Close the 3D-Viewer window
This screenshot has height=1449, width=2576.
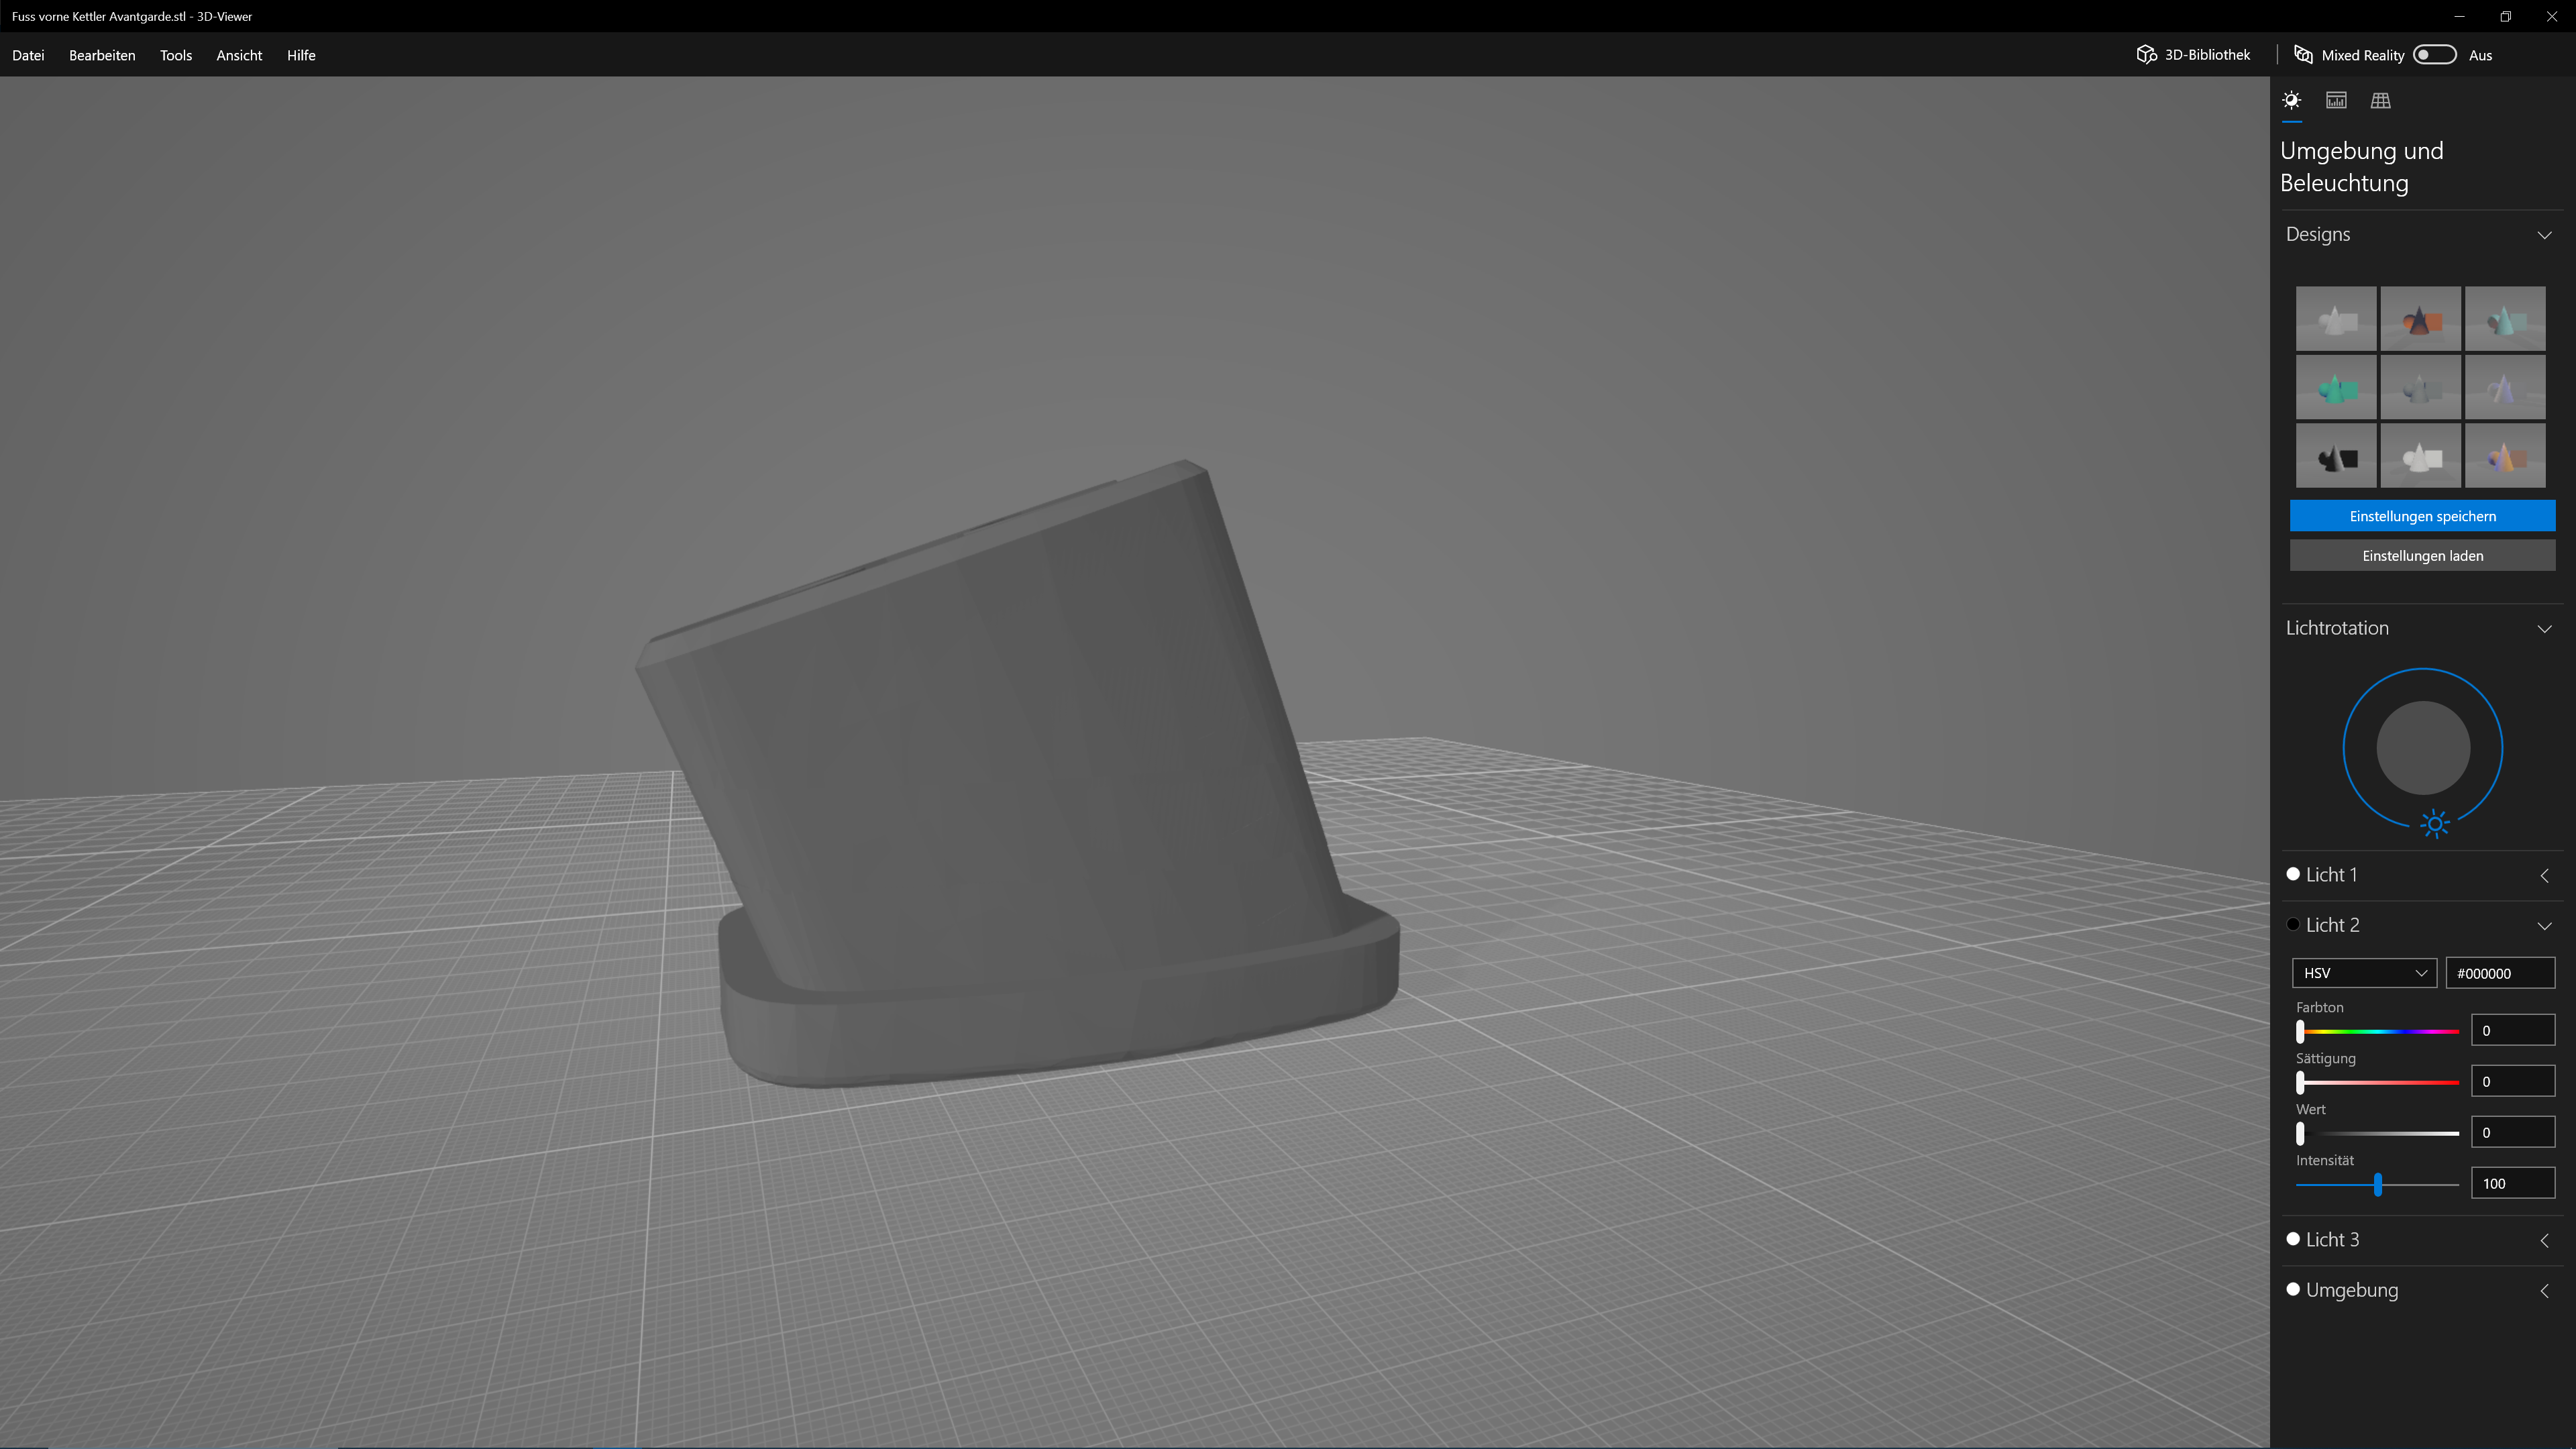coord(2551,16)
